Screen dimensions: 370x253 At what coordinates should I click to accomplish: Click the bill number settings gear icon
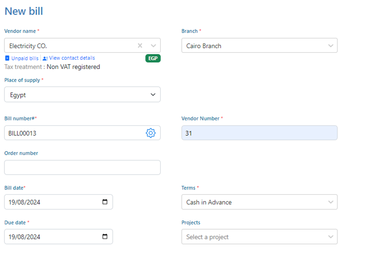(150, 133)
